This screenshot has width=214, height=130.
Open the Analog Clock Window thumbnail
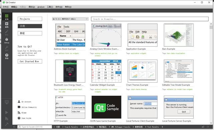tap(106, 35)
